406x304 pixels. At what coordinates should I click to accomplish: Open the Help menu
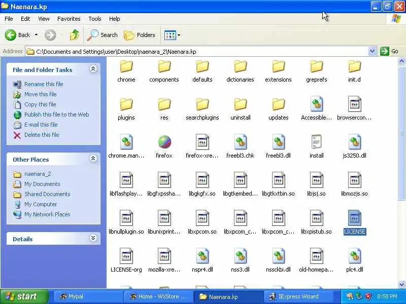point(115,19)
